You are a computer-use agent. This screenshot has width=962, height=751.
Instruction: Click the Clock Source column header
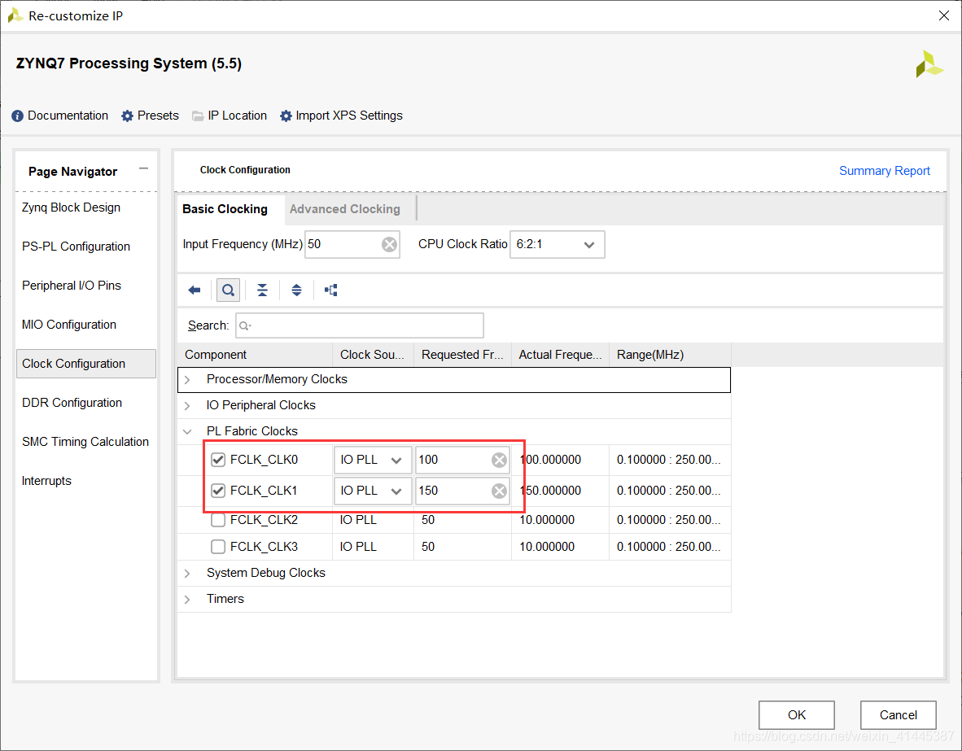(373, 356)
